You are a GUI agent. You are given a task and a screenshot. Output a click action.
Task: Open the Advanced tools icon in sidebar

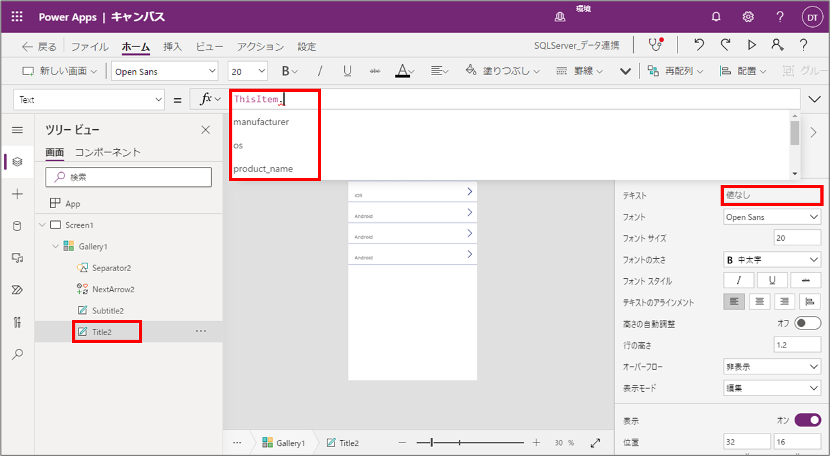coord(17,322)
